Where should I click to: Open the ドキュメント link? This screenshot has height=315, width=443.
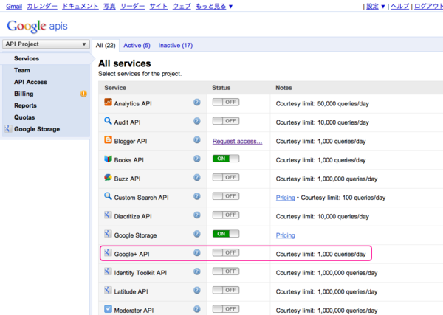click(80, 6)
